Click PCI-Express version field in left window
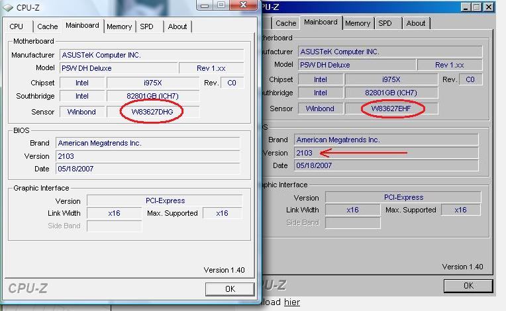This screenshot has height=311, width=506. 164,200
